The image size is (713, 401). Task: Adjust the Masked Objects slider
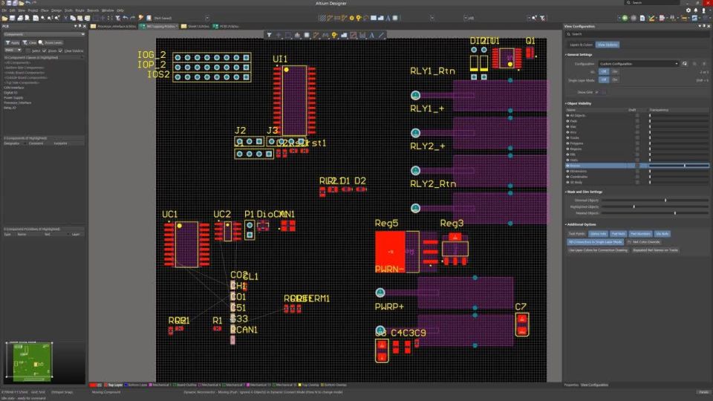pos(655,213)
